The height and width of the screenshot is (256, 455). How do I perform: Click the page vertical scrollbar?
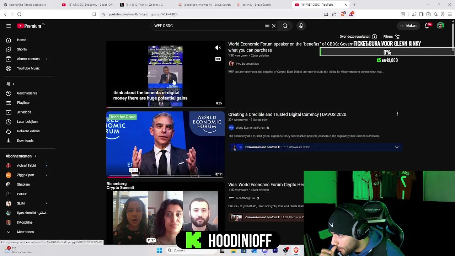(x=453, y=37)
